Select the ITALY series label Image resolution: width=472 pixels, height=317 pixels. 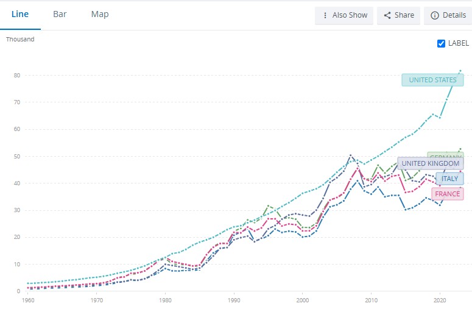(449, 179)
